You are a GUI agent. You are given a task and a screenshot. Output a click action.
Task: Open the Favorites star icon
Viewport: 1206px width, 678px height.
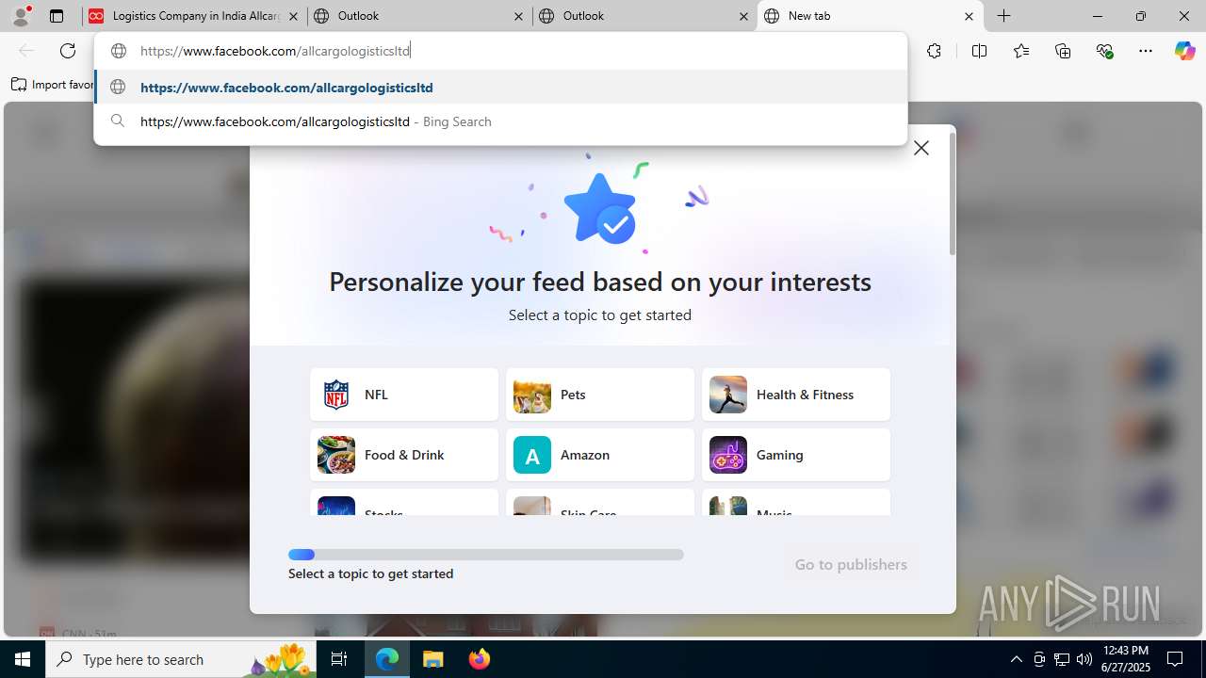(x=1021, y=51)
